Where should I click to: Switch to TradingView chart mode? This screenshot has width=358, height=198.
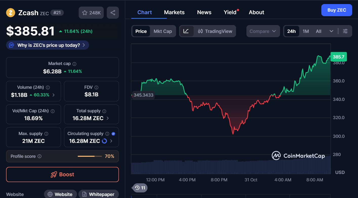(x=215, y=31)
